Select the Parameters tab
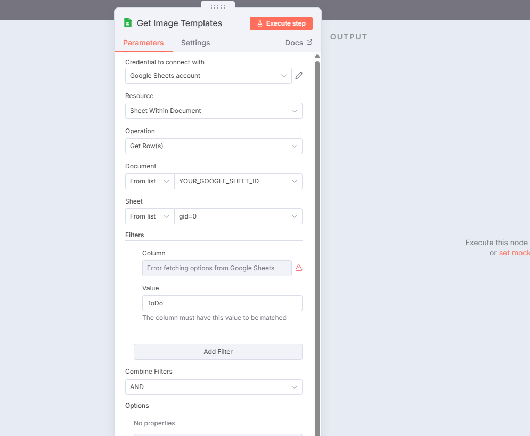Viewport: 530px width, 436px height. (143, 43)
